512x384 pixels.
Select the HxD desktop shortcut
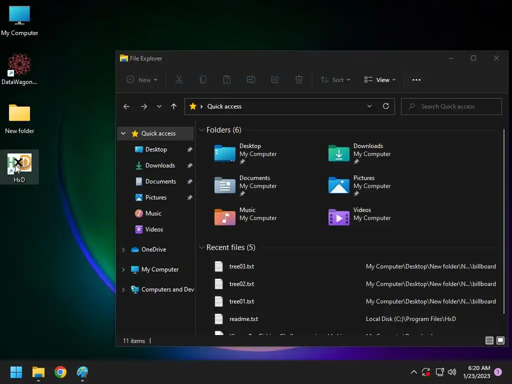19,167
